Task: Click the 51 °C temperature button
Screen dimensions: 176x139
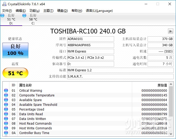Action: point(15,73)
